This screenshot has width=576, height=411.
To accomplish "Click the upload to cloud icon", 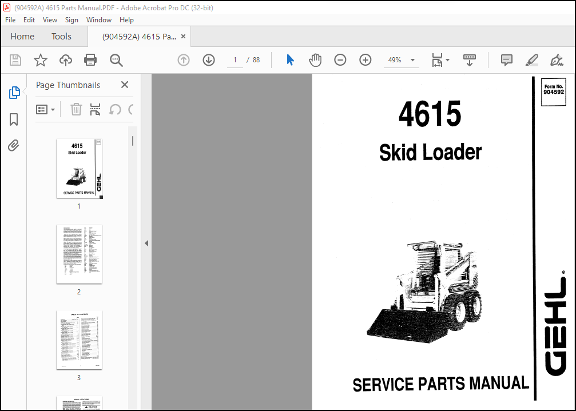I will pos(66,60).
